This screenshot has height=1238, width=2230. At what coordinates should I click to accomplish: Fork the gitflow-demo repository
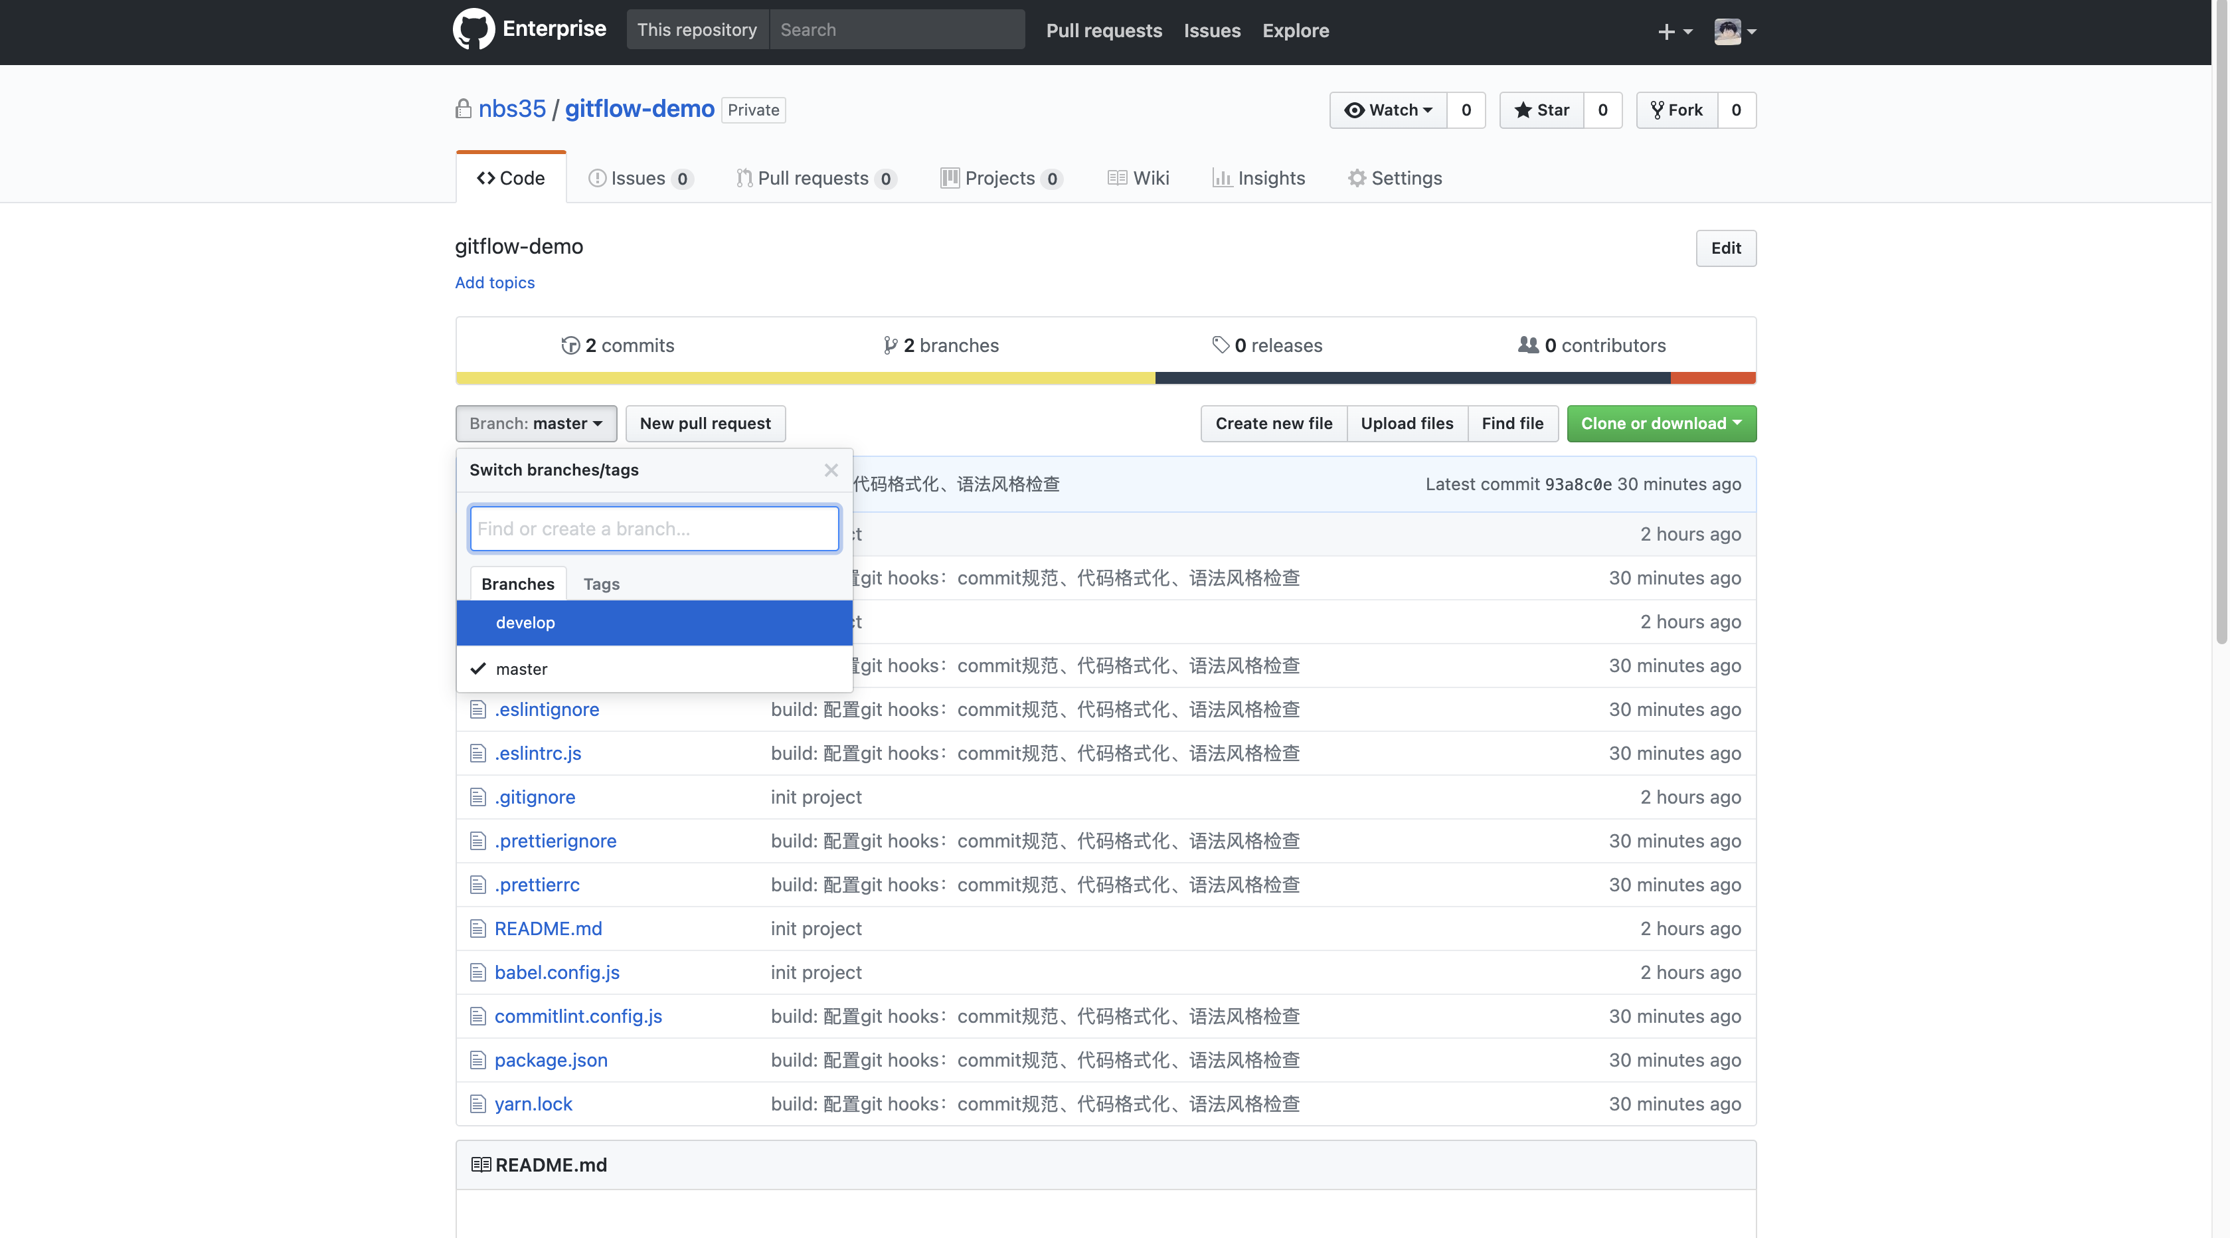click(1677, 110)
